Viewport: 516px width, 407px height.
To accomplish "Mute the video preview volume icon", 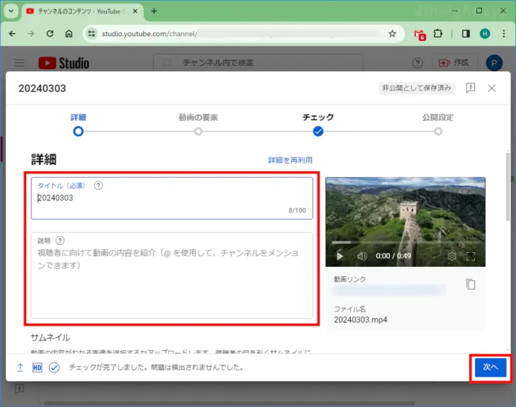I will pyautogui.click(x=362, y=256).
